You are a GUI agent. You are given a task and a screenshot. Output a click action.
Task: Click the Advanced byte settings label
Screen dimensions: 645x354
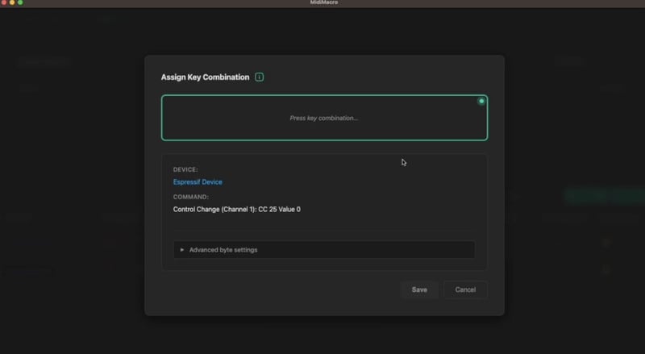coord(223,250)
